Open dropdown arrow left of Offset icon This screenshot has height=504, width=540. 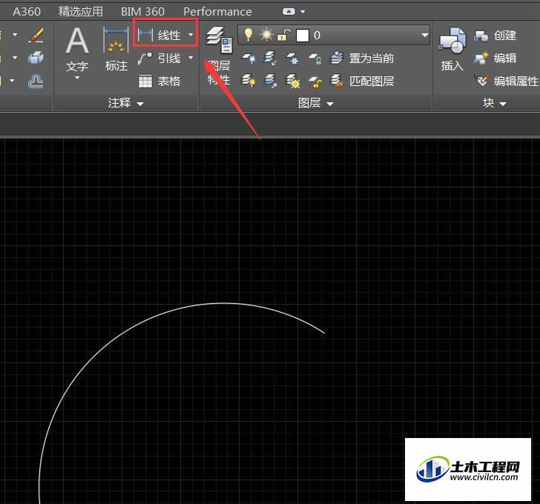click(x=12, y=81)
